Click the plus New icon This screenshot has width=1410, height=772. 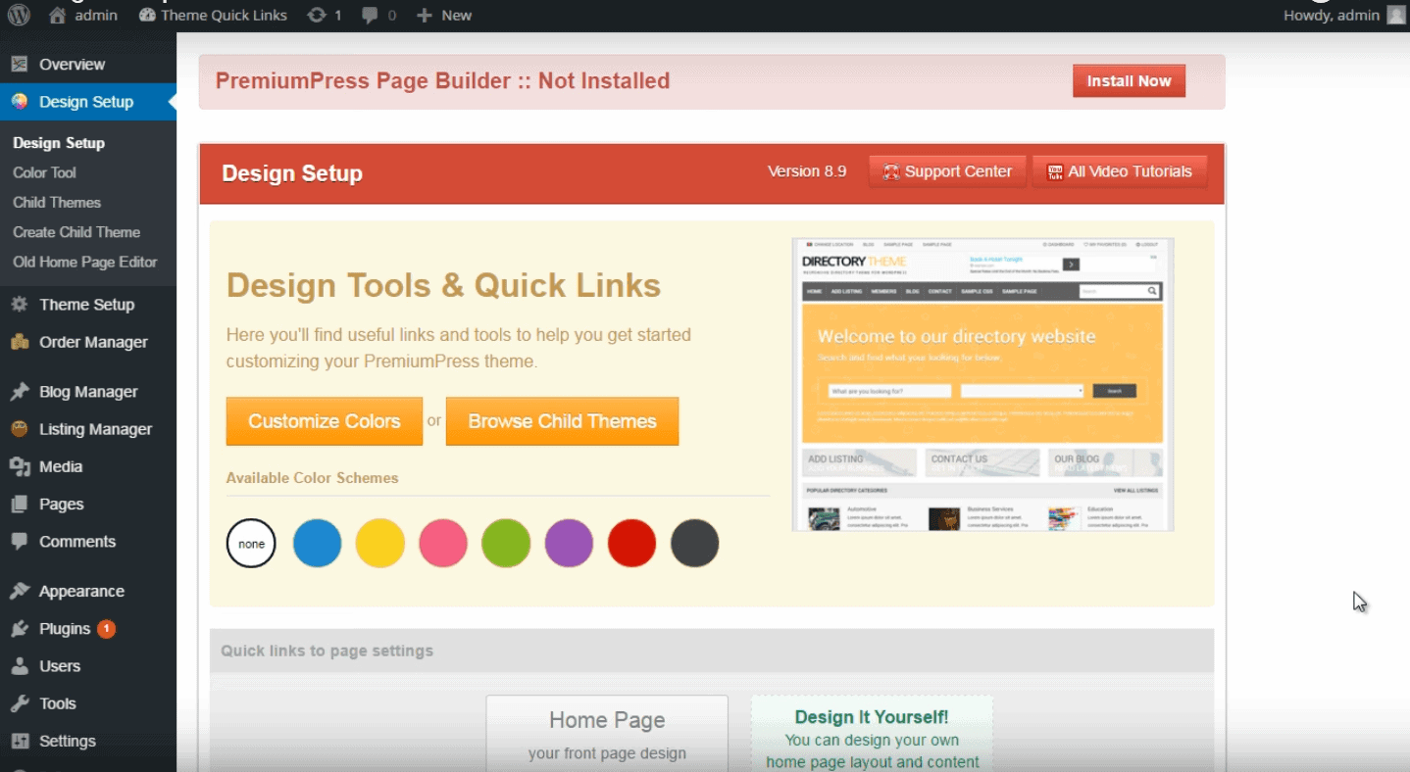[425, 15]
